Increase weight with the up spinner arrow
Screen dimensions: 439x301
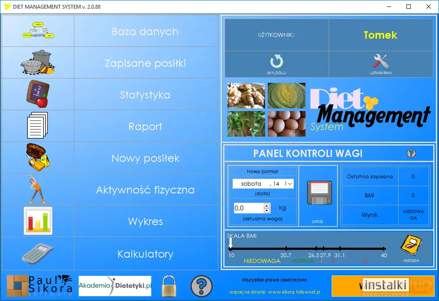pos(267,206)
